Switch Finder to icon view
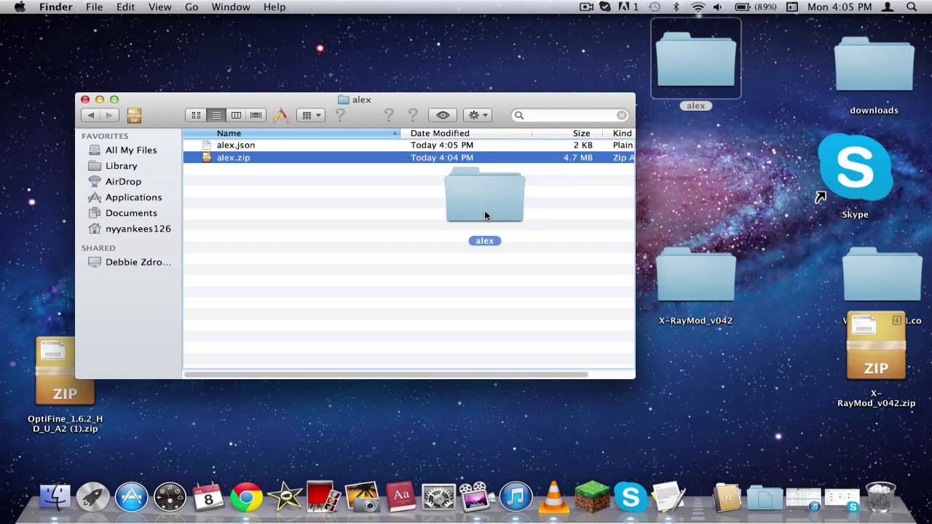The height and width of the screenshot is (524, 932). coord(196,115)
